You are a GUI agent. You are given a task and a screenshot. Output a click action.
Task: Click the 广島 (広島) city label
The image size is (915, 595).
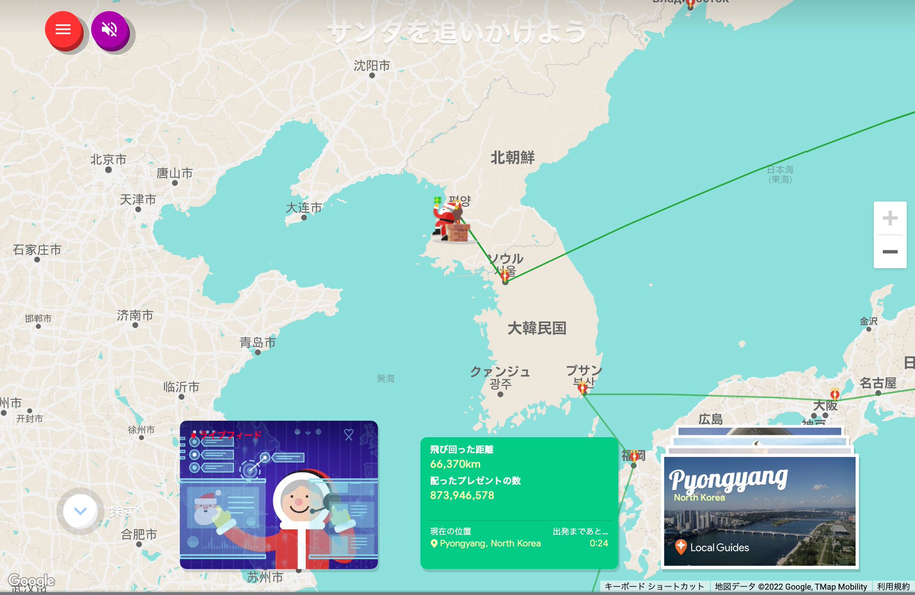coord(710,419)
